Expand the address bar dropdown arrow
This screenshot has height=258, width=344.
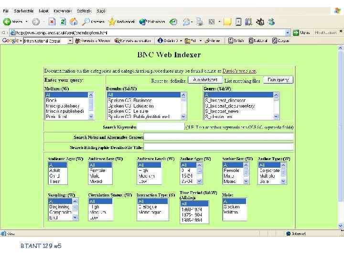click(288, 33)
